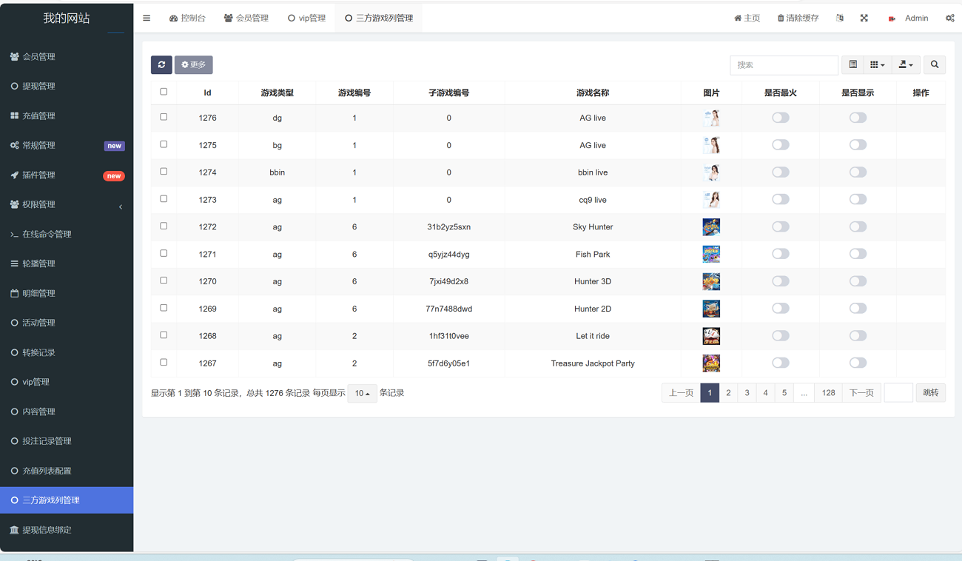The image size is (962, 561).
Task: Toggle the sidebar hamburger menu
Action: tap(147, 18)
